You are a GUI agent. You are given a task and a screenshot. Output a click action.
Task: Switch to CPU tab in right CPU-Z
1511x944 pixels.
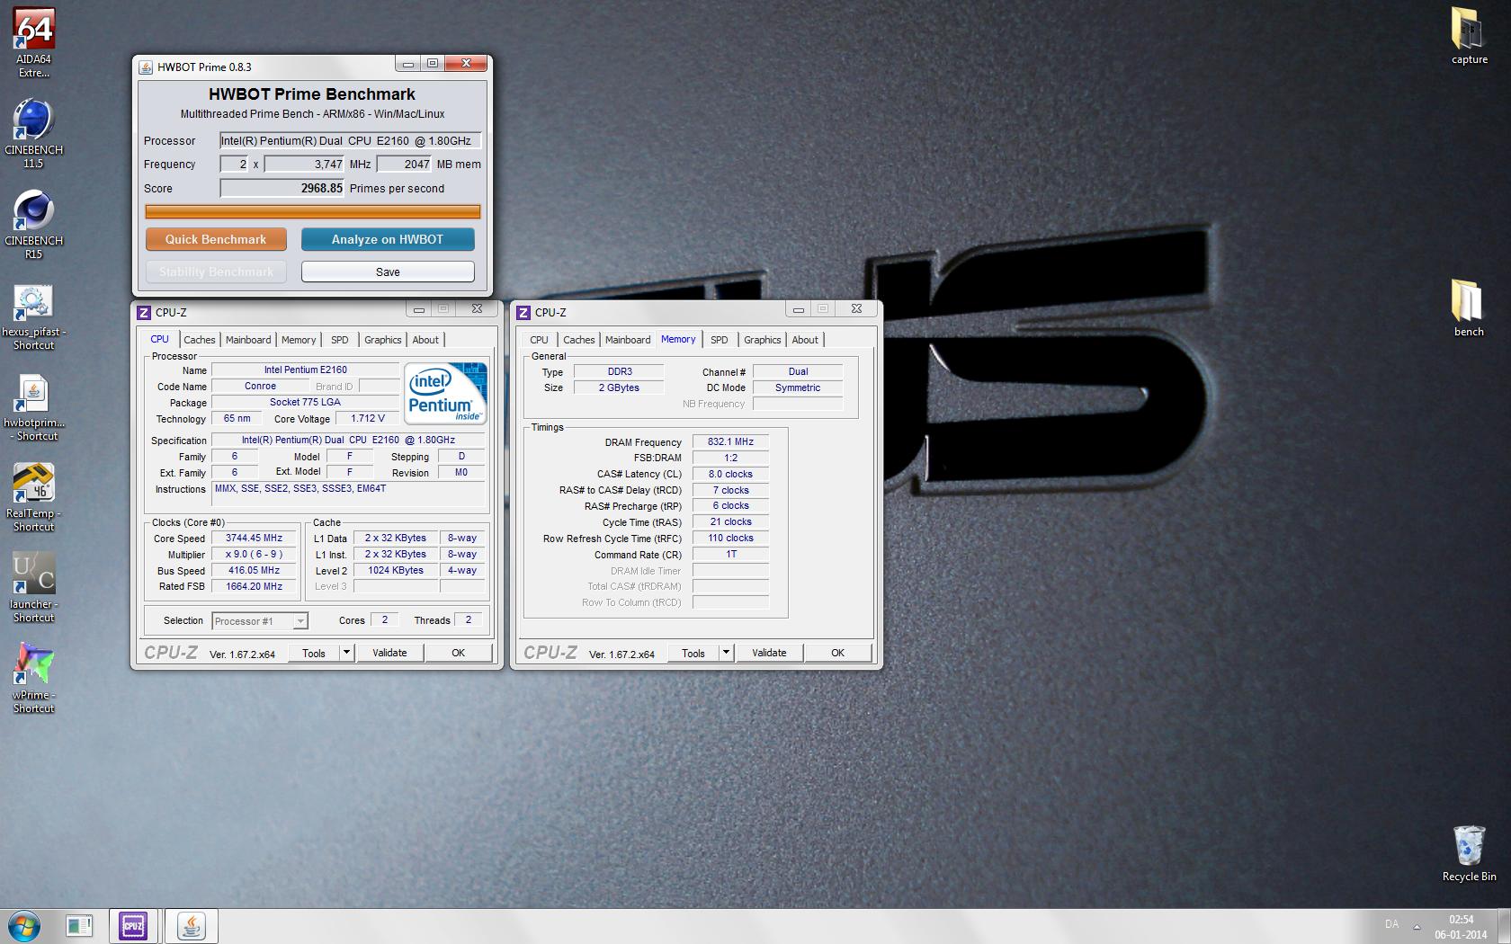point(539,340)
